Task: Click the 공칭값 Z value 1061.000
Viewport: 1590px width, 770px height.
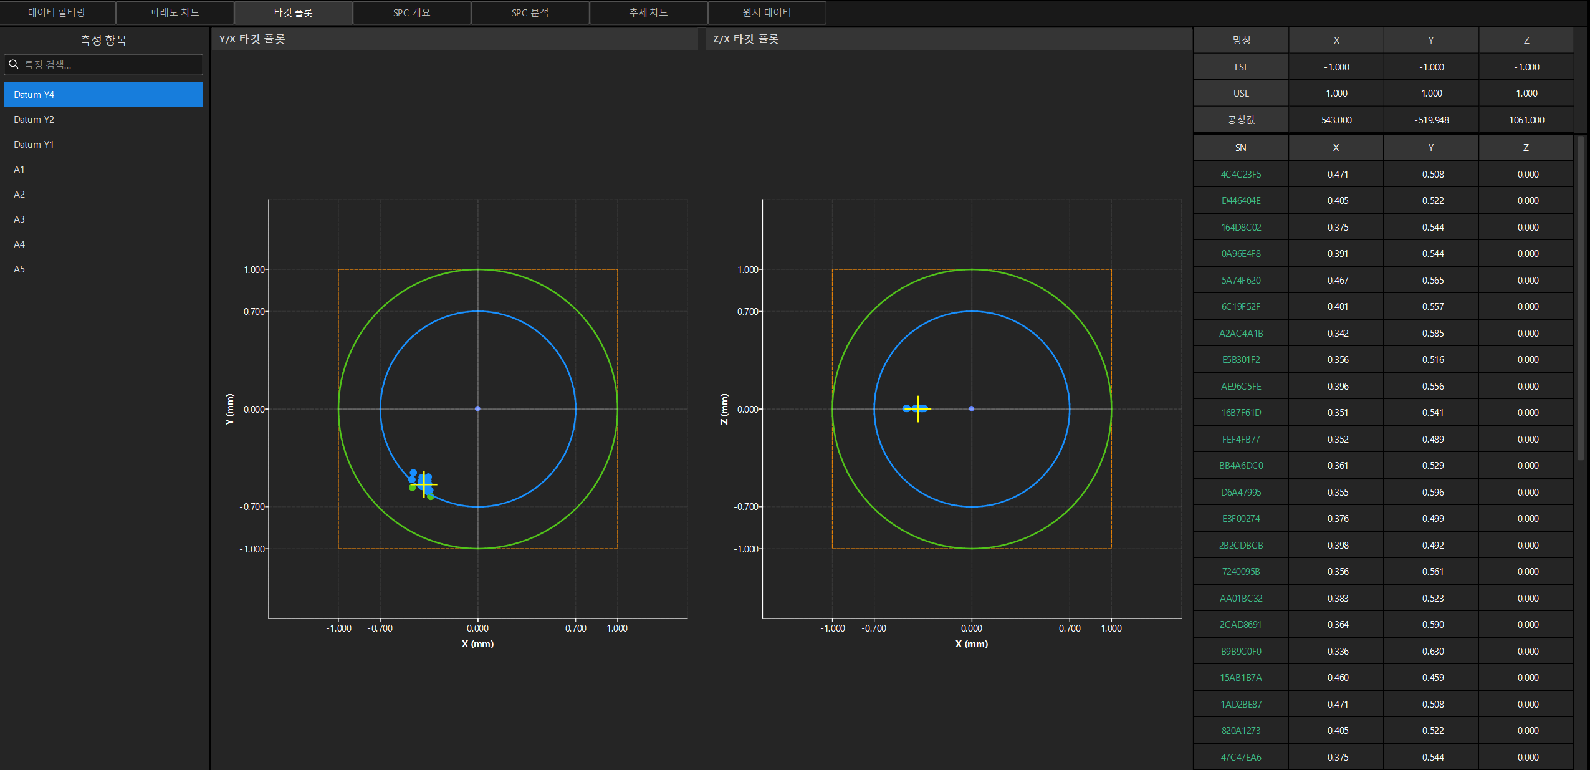Action: point(1526,120)
